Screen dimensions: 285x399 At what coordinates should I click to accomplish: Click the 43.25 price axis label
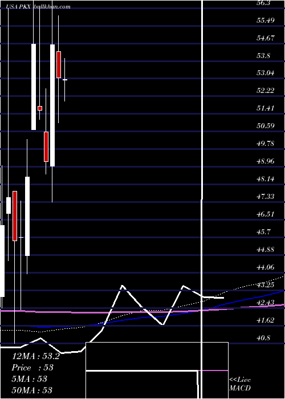[266, 284]
